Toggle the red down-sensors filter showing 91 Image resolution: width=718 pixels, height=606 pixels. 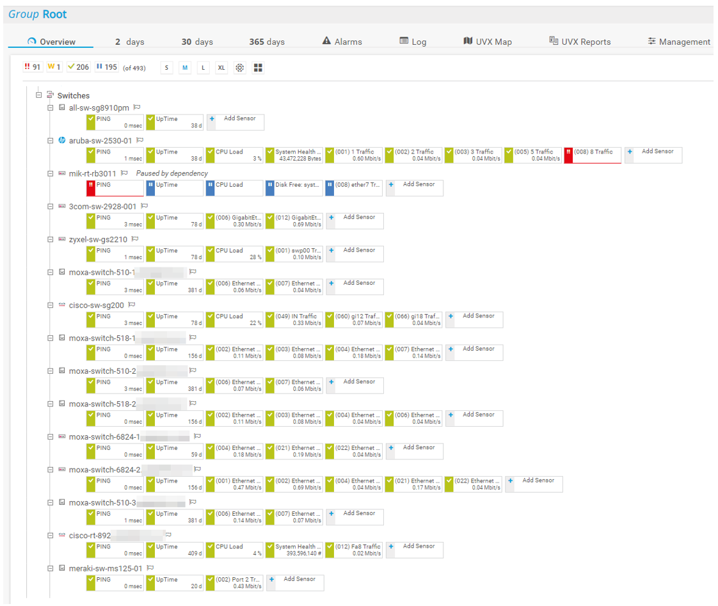(x=33, y=67)
